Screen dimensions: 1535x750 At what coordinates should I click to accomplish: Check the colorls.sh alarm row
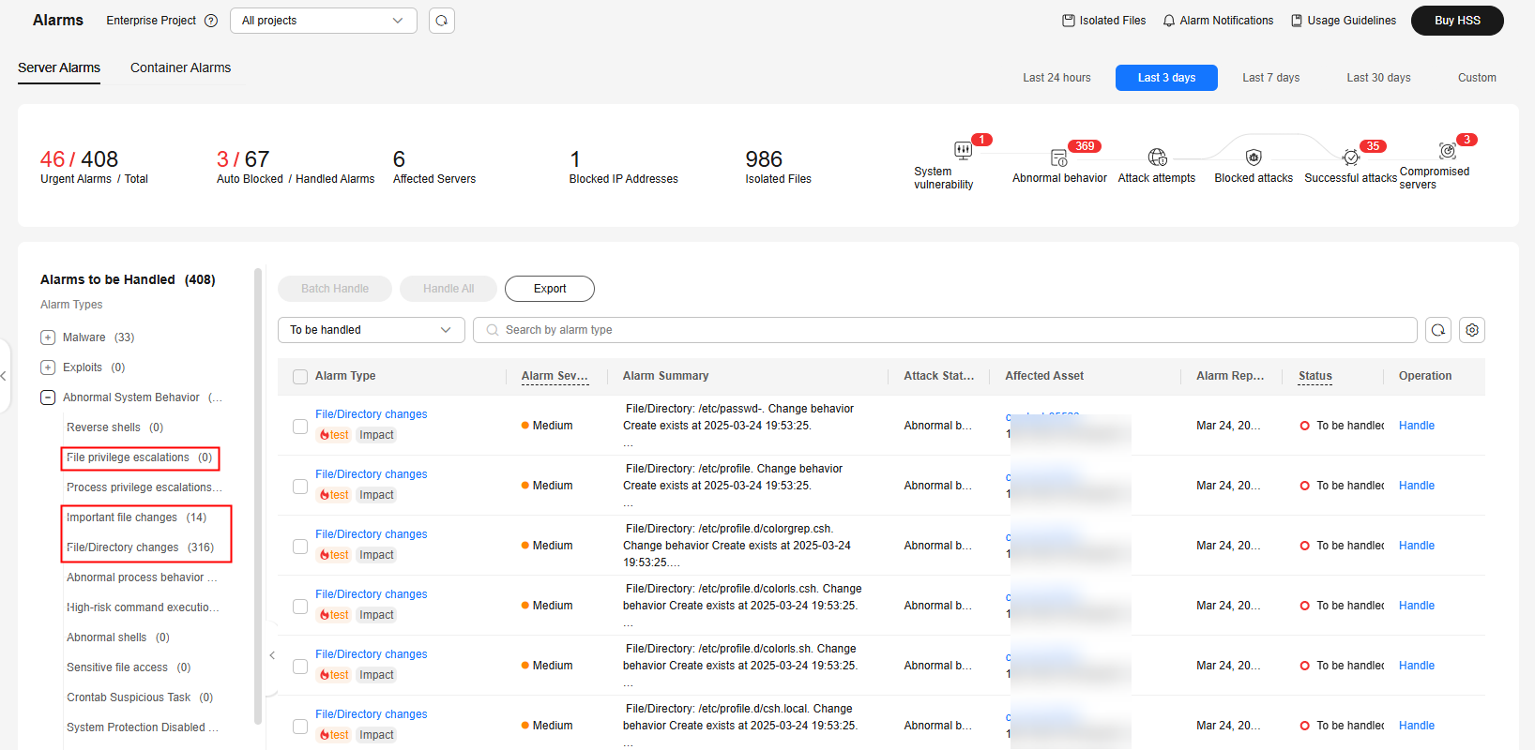click(300, 667)
